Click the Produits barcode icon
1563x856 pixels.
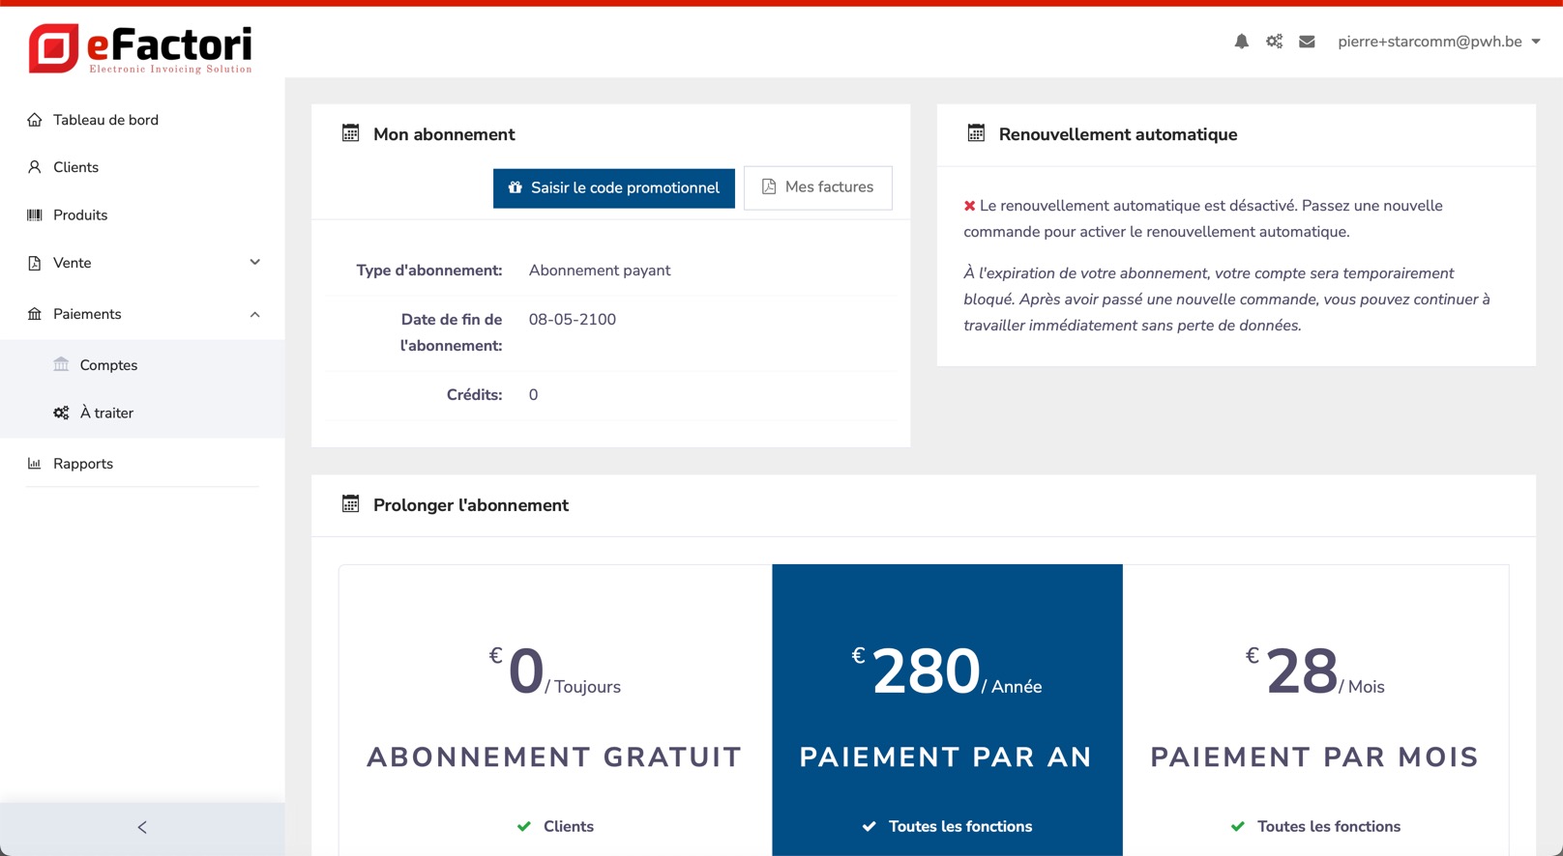[35, 214]
